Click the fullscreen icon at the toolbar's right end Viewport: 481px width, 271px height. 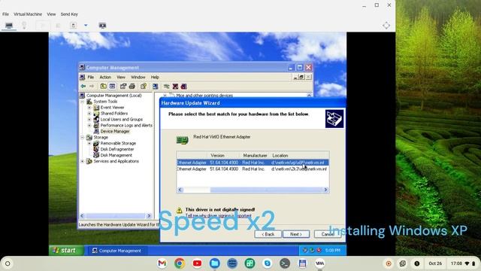pyautogui.click(x=386, y=26)
